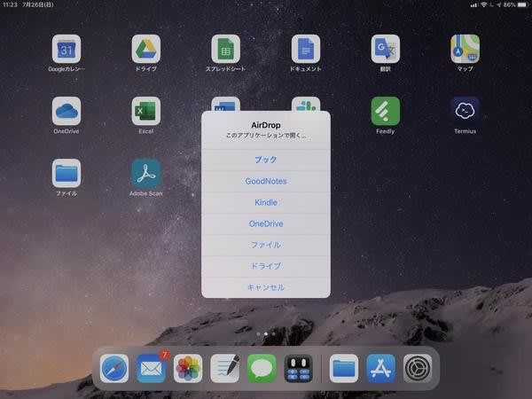The height and width of the screenshot is (399, 532).
Task: Open the Google Docs (ドキュメント) app
Action: 306,49
